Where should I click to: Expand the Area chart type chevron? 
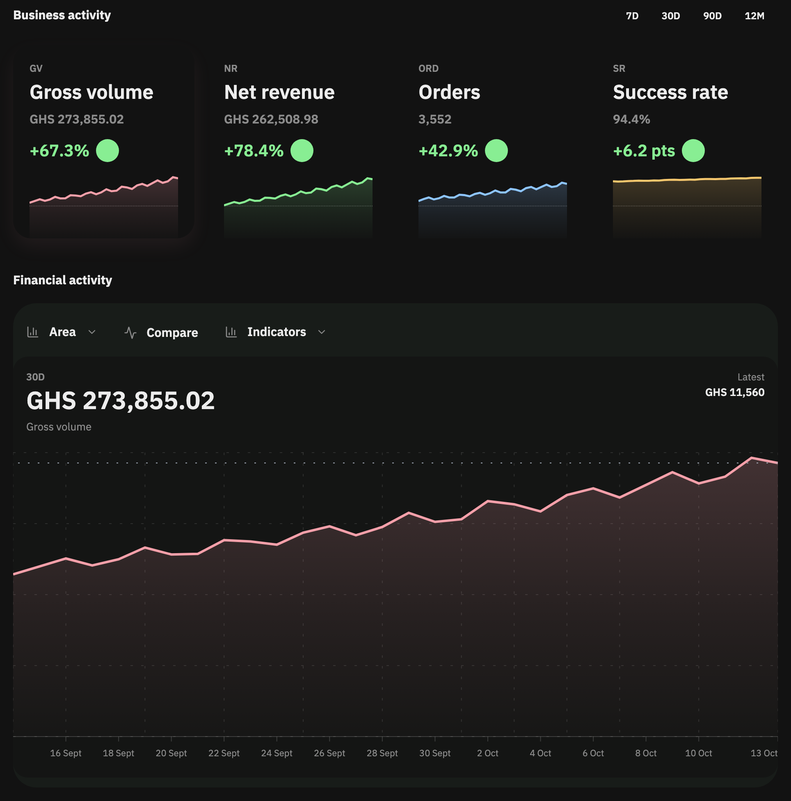pos(92,332)
